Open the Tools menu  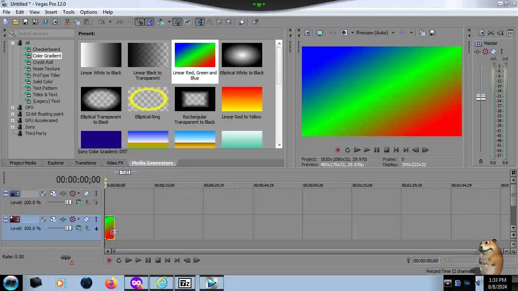point(68,12)
